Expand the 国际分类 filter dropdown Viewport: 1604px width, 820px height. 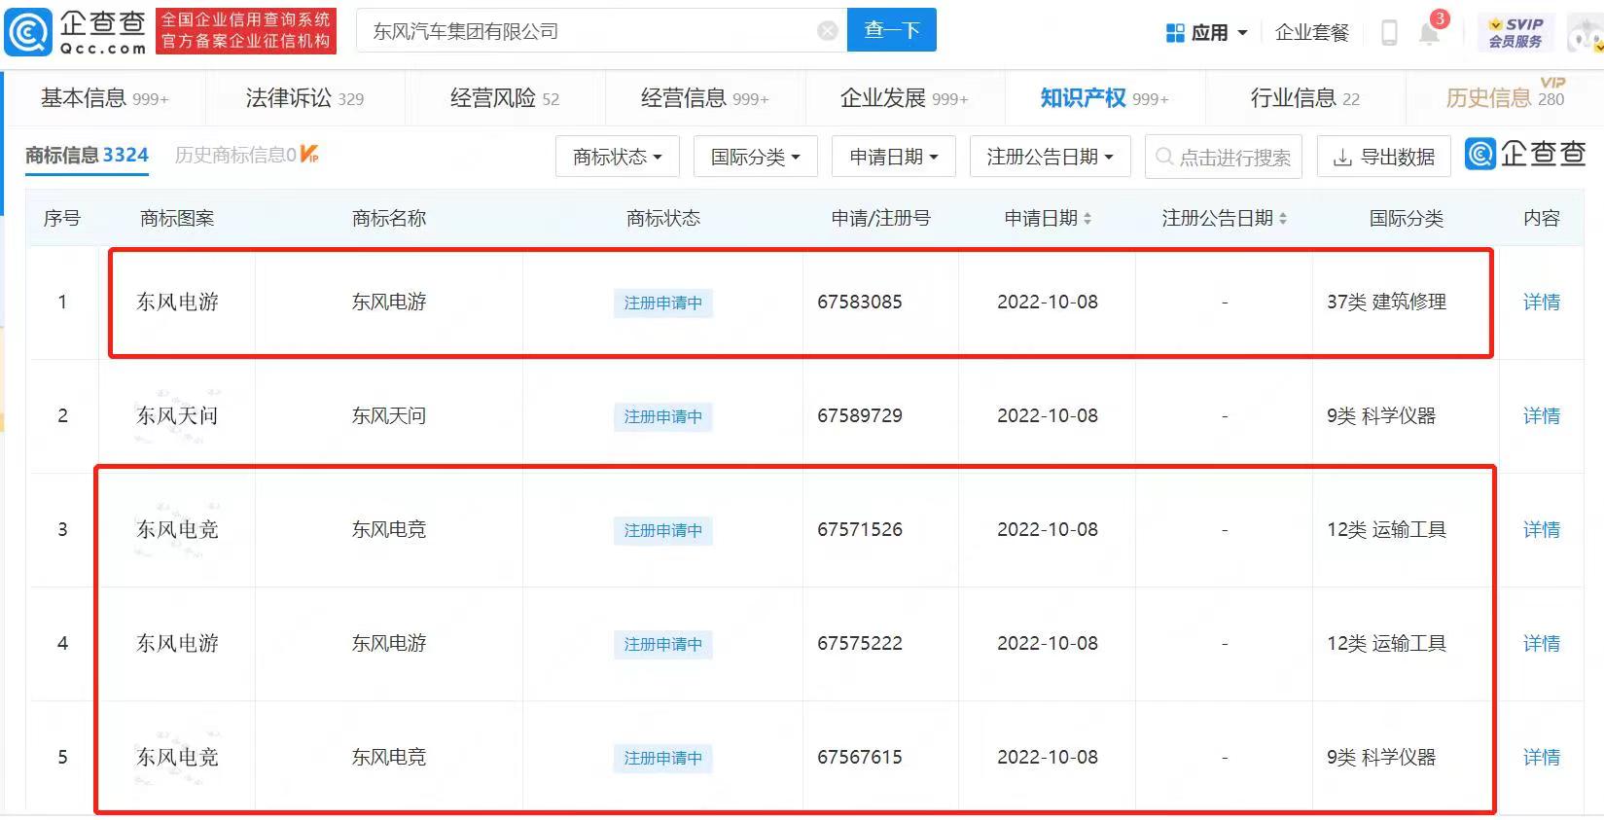click(x=756, y=157)
